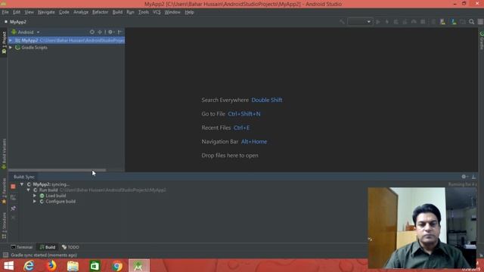This screenshot has height=272, width=484.
Task: Click the Scroll from Source target icon
Action: pyautogui.click(x=92, y=32)
